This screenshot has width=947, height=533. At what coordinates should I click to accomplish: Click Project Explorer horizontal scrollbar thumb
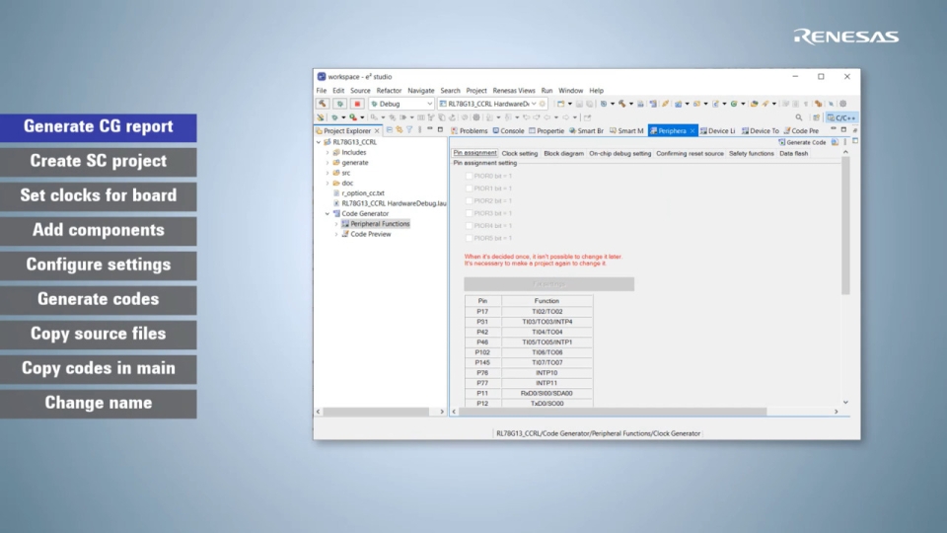click(376, 412)
